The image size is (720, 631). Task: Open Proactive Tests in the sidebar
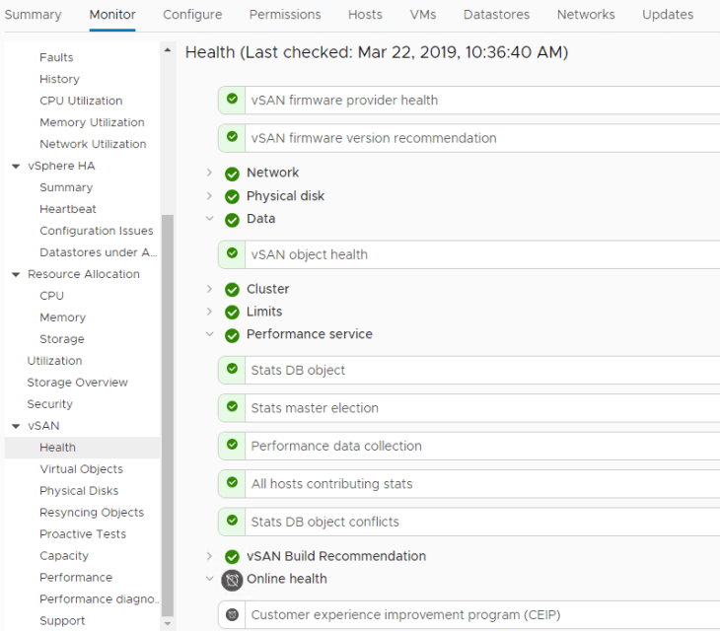(x=83, y=534)
